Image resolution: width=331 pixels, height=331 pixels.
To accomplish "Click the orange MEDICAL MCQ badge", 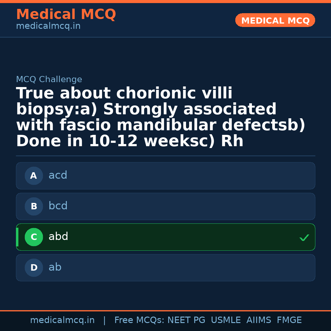I will coord(275,21).
